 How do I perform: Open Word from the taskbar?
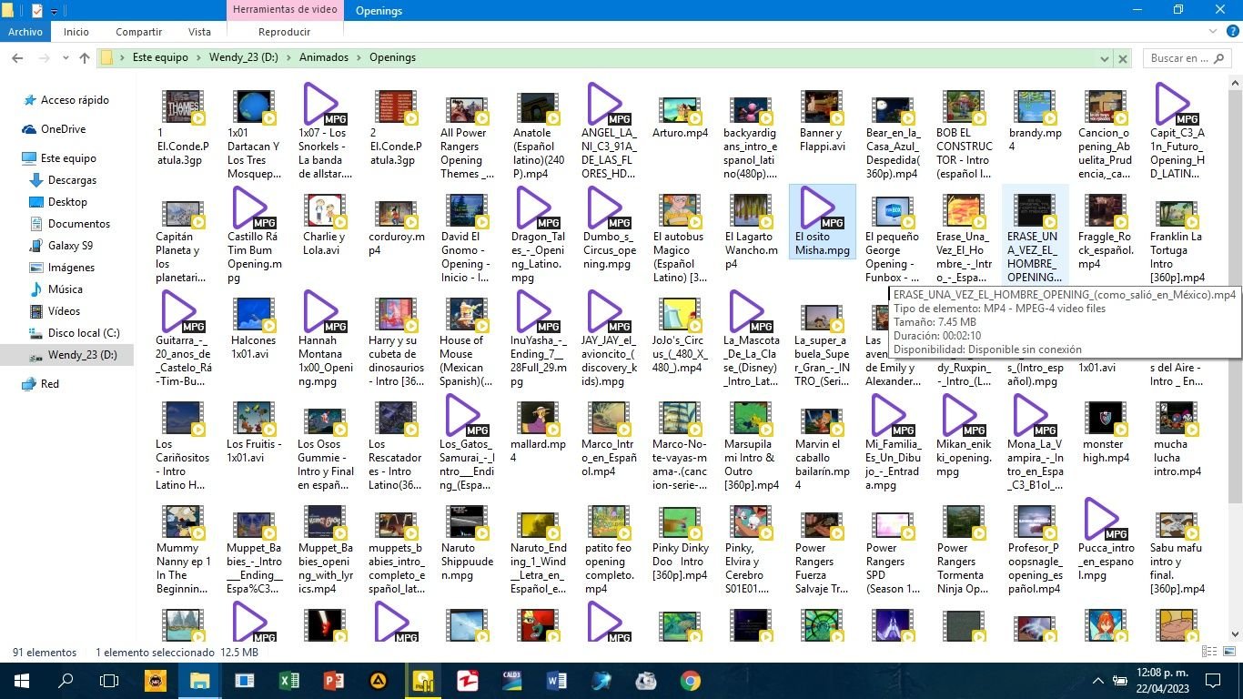click(557, 680)
